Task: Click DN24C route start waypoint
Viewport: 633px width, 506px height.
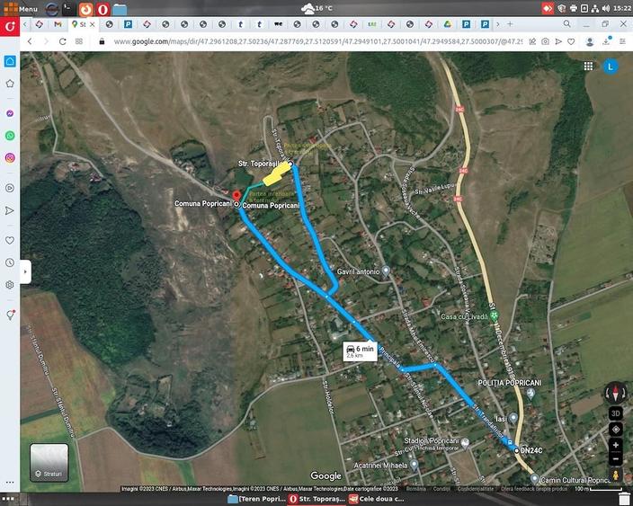Action: (517, 450)
